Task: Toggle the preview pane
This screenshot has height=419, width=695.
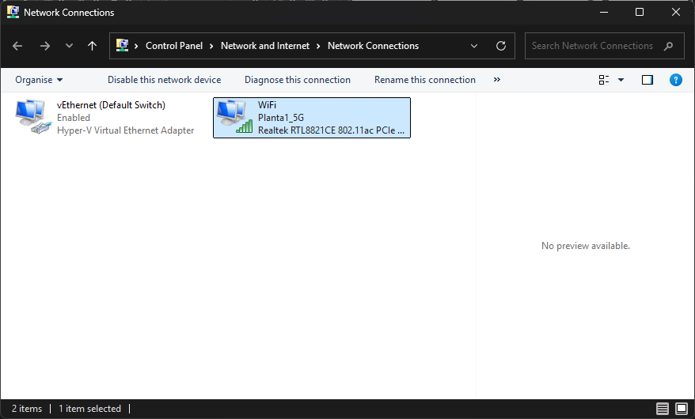Action: (648, 80)
